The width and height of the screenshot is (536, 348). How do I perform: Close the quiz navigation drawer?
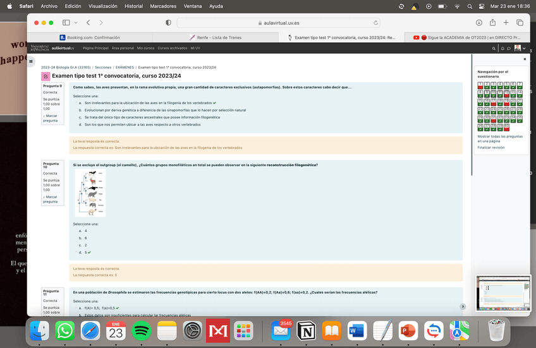[524, 59]
